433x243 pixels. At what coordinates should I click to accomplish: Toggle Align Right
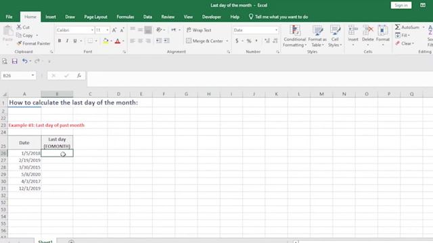coord(148,40)
